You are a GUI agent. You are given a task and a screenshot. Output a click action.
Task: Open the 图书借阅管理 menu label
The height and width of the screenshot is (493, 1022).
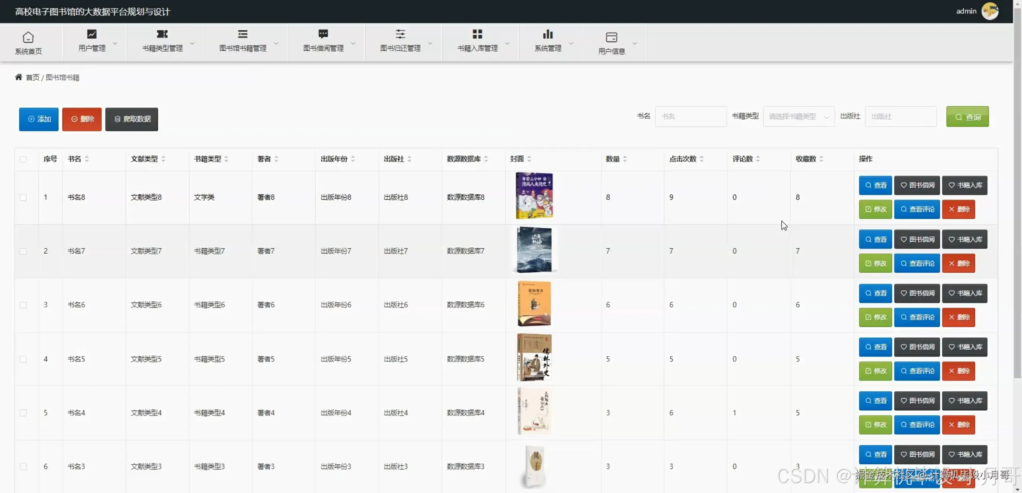[x=323, y=48]
